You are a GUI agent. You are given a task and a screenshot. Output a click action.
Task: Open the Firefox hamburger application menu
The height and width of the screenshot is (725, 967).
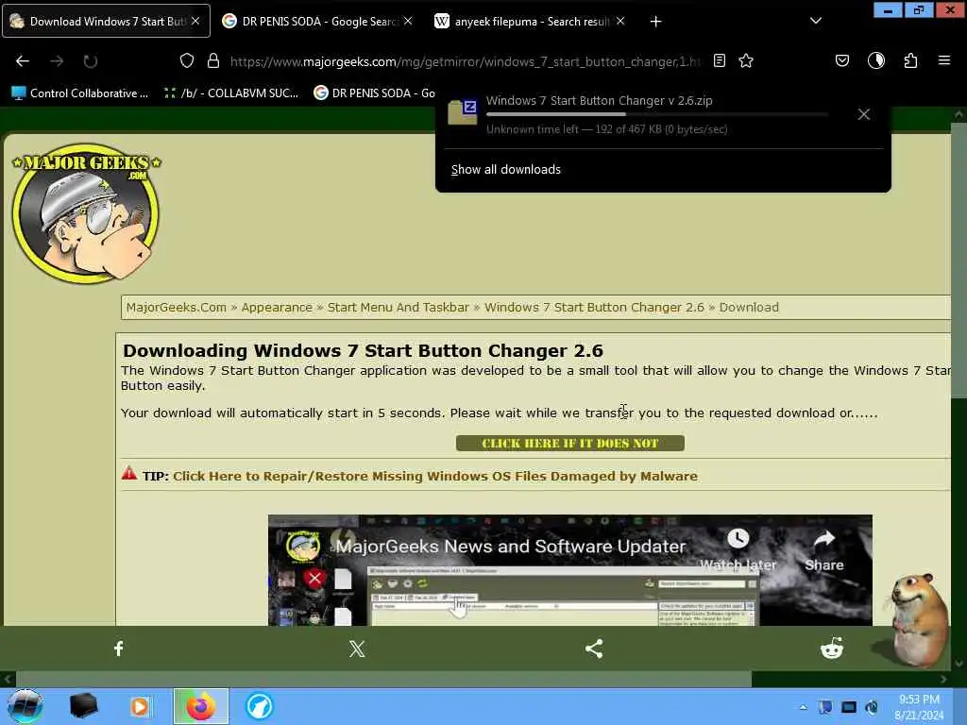(x=944, y=60)
